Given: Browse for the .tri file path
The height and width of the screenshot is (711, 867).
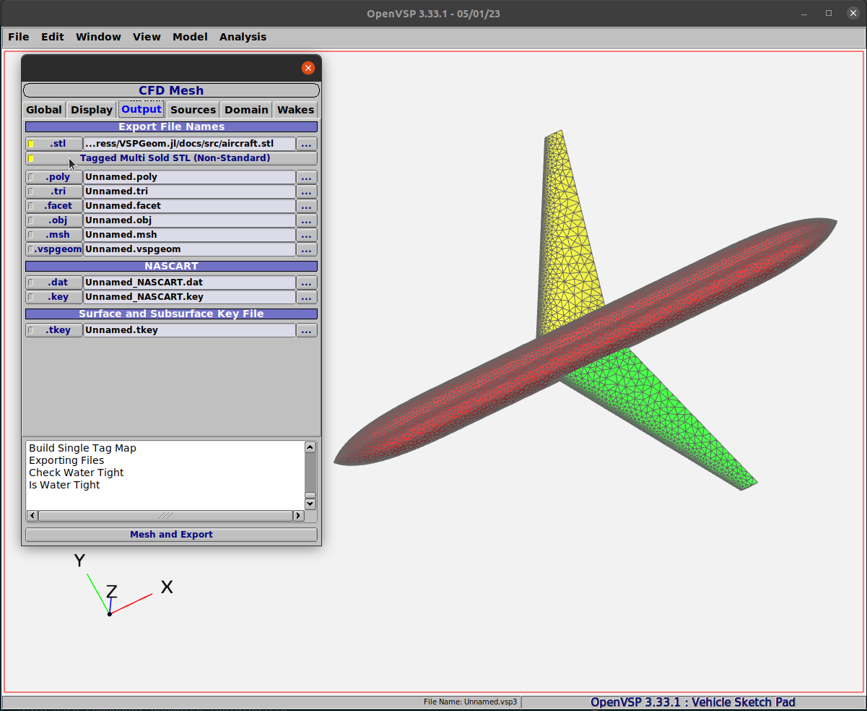Looking at the screenshot, I should 306,191.
